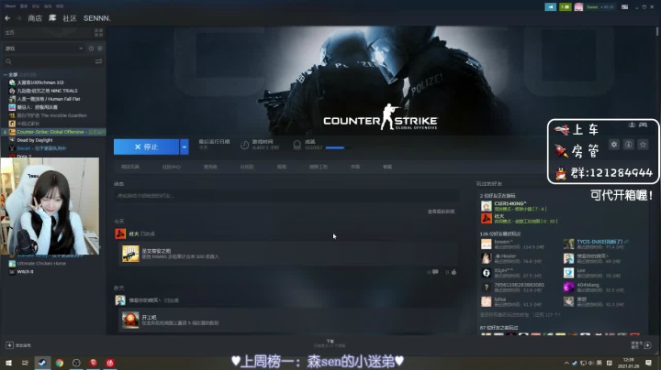
Task: Click the search magnifier icon in sidebar
Action: [x=8, y=61]
